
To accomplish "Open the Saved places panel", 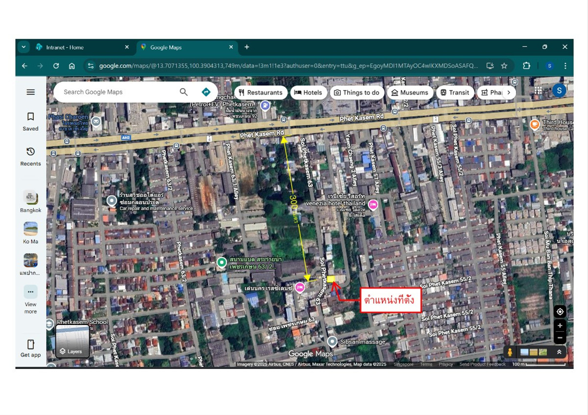I will tap(30, 121).
